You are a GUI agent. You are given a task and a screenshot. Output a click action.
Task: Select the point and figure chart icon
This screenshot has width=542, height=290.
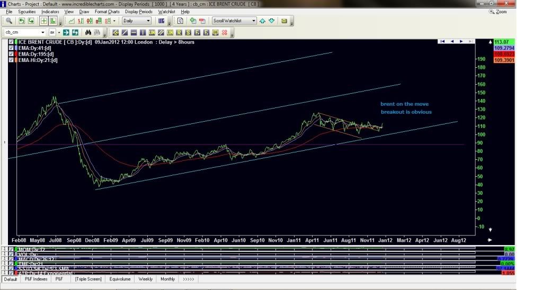[108, 21]
